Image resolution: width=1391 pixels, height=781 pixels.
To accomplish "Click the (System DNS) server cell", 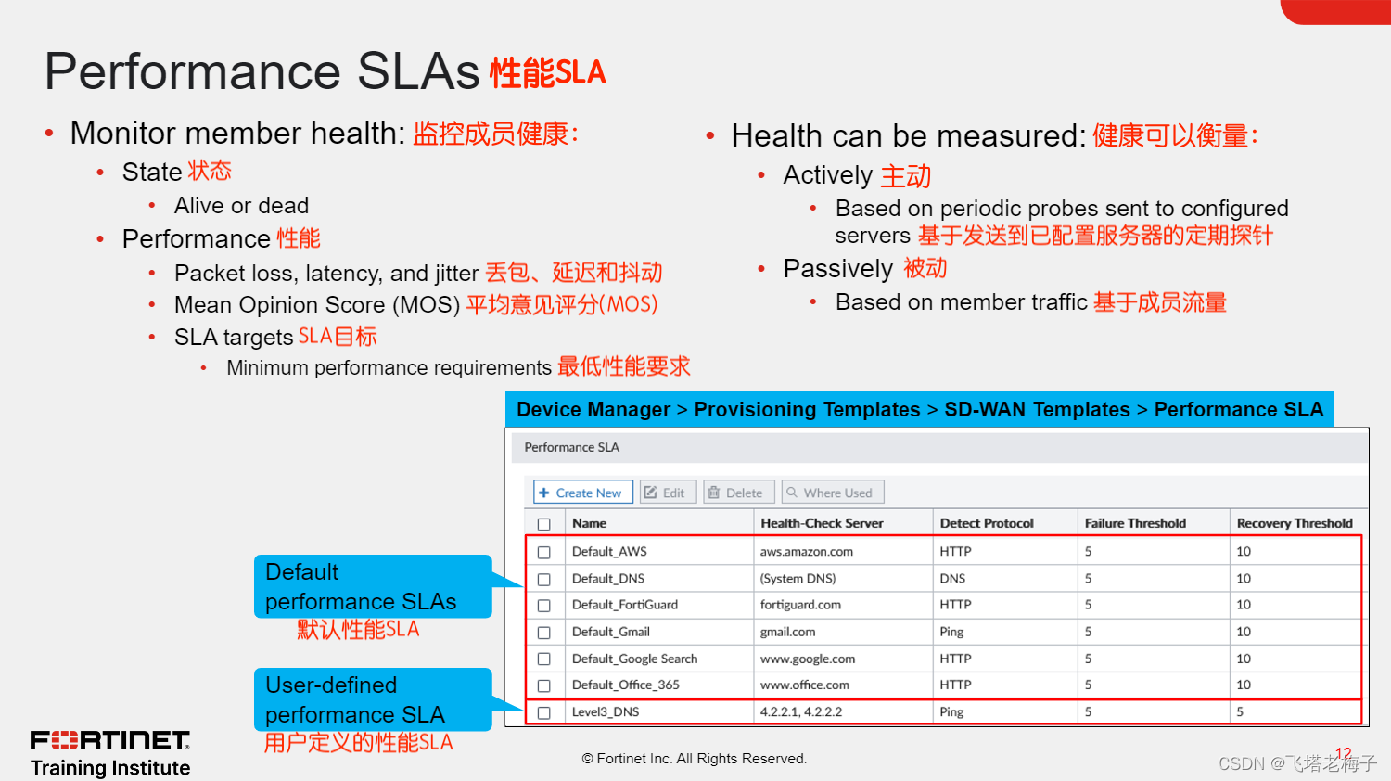I will pos(798,578).
